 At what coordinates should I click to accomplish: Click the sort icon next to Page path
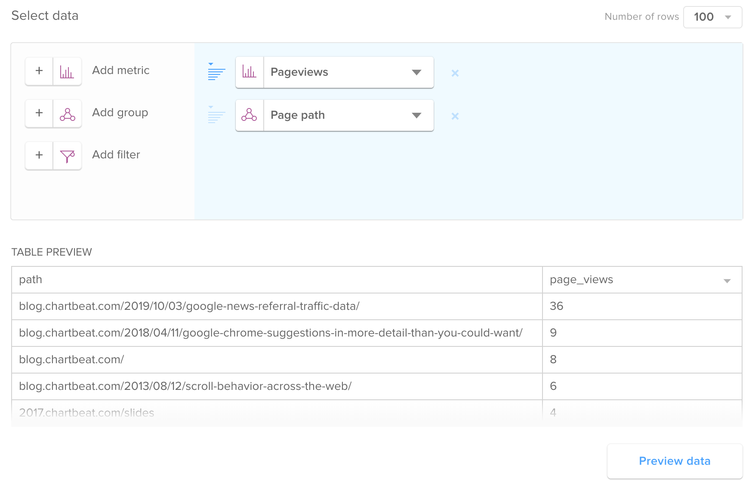pos(216,115)
